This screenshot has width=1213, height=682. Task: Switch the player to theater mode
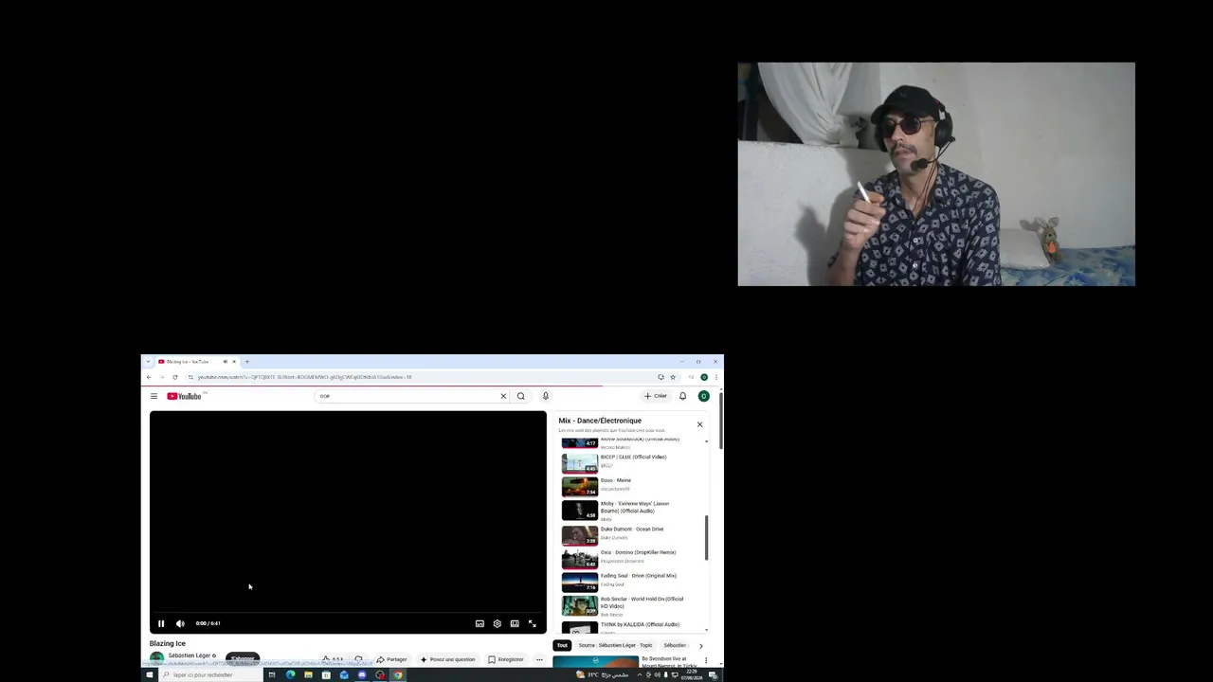point(515,623)
